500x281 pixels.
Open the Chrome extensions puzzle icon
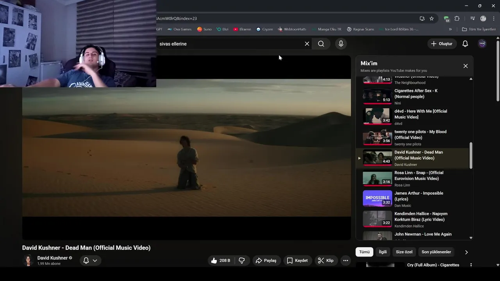click(457, 18)
